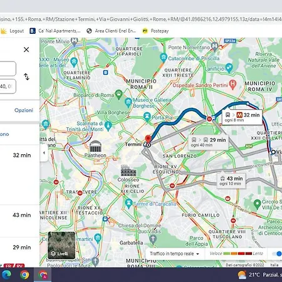This screenshot has height=282, width=282.
Task: Open Area Clienti Enel bookmark
Action: click(112, 31)
